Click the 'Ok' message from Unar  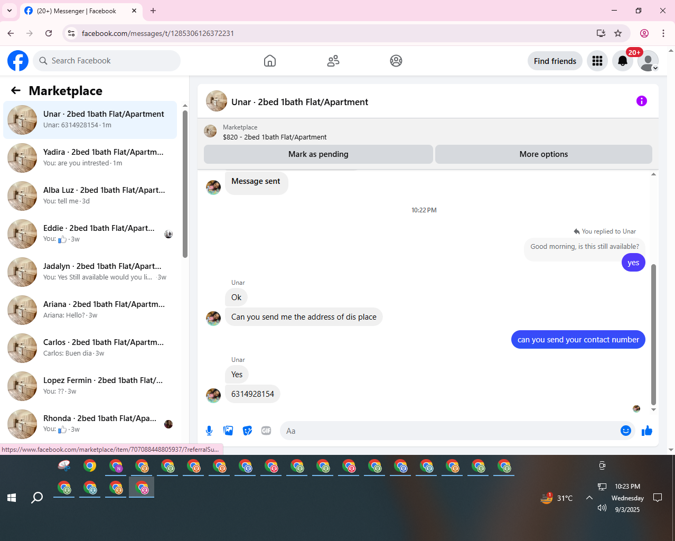(236, 297)
